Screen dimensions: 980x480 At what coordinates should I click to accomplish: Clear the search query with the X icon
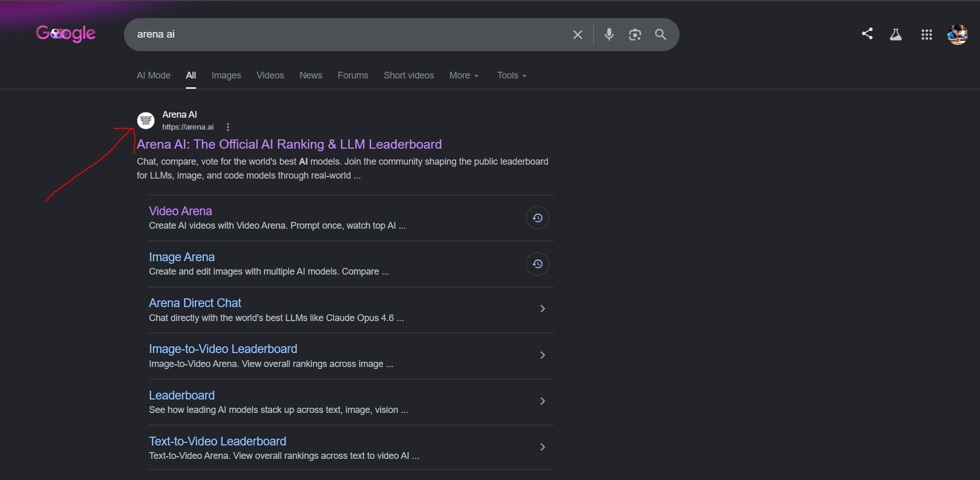(x=577, y=35)
